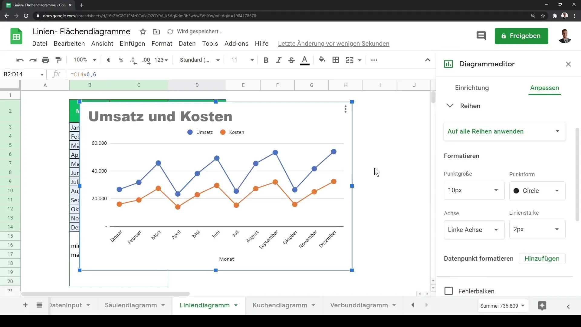Open Google Sheets home icon
Screen dimensions: 581x327
pos(16,36)
